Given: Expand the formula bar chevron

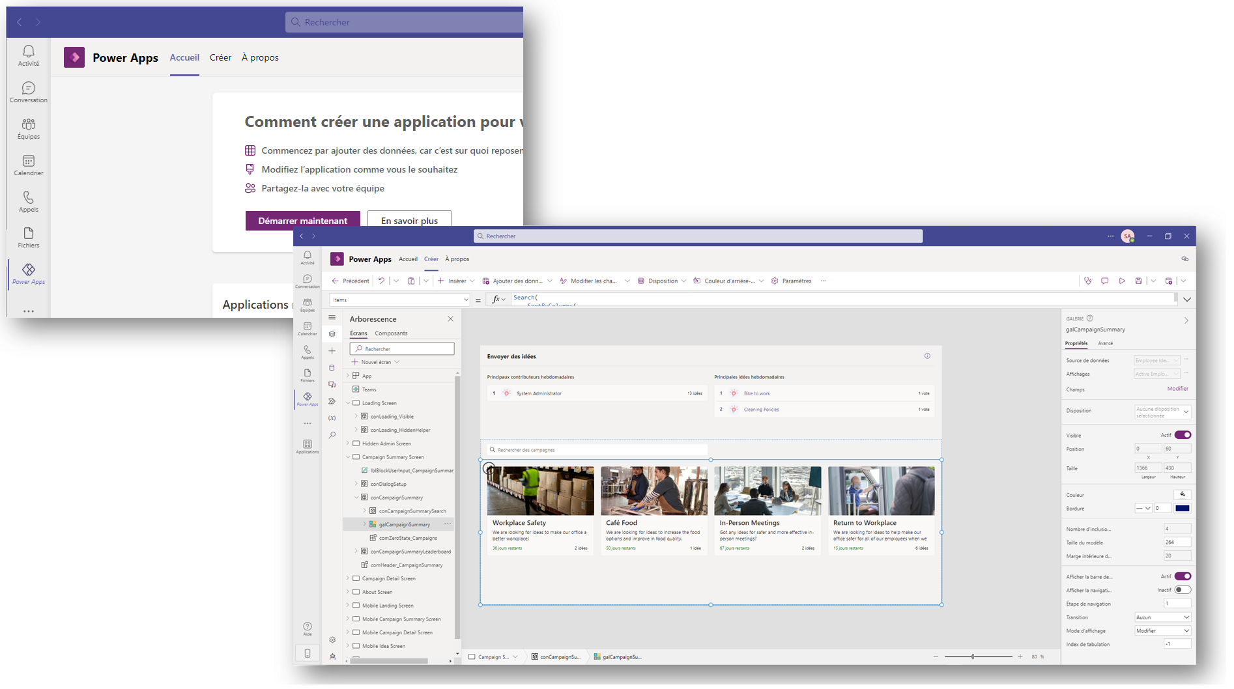Looking at the screenshot, I should tap(1187, 300).
